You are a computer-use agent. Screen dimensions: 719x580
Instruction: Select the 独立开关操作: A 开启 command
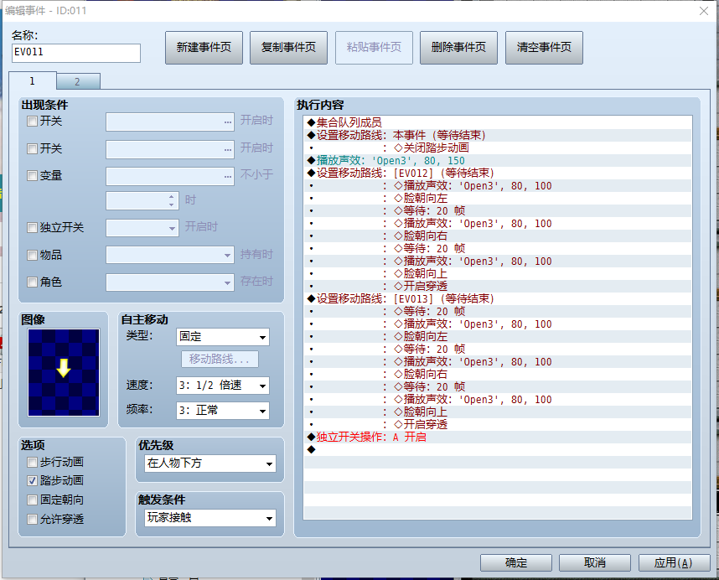pyautogui.click(x=498, y=437)
